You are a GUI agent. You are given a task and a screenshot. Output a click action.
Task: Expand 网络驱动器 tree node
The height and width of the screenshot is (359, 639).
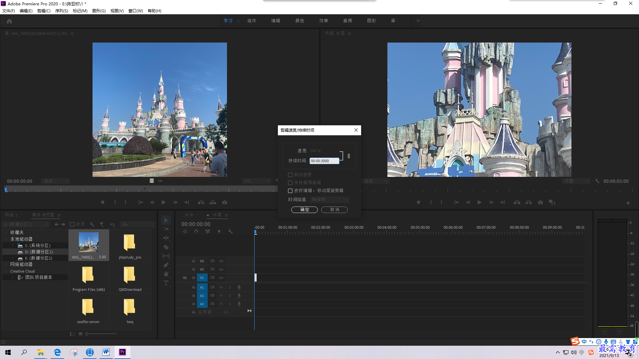coord(6,264)
